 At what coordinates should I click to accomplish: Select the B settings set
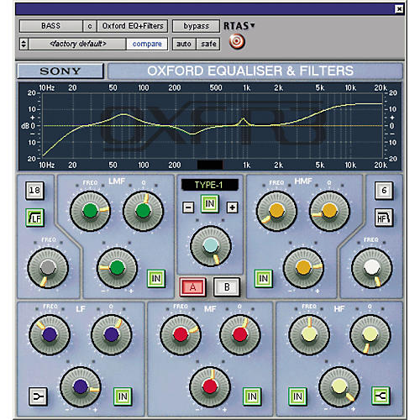click(227, 287)
